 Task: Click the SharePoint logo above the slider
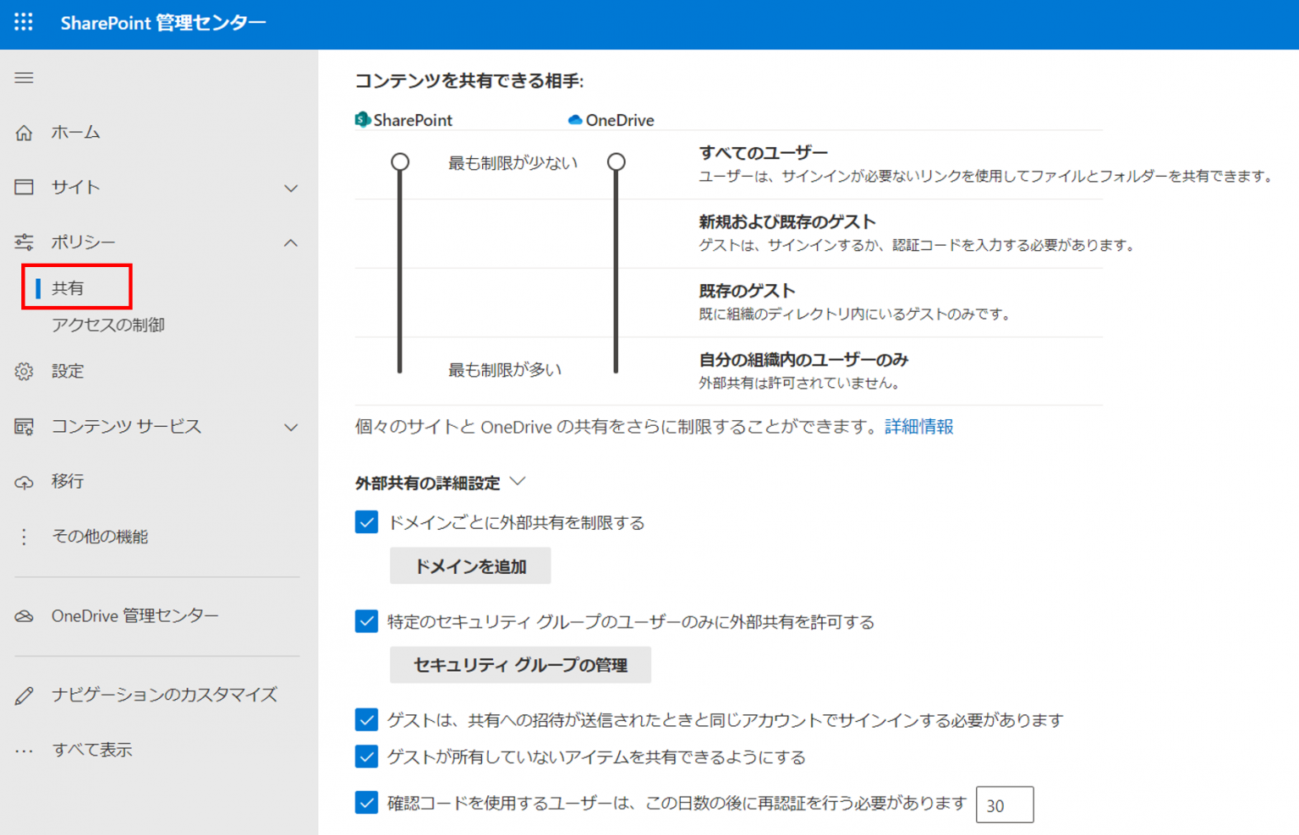(363, 120)
